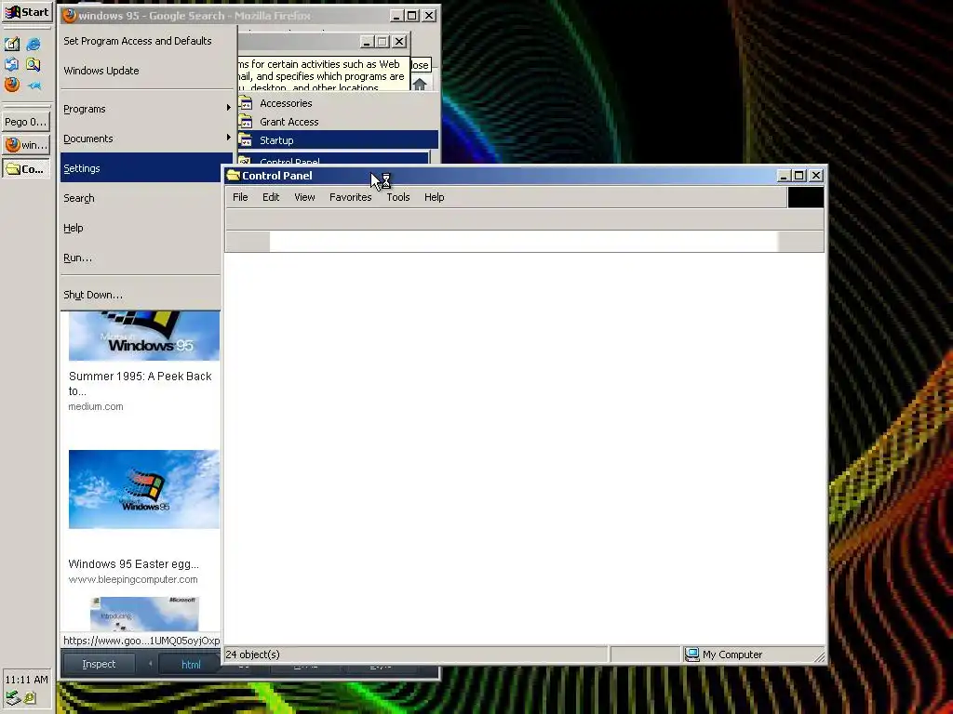Select Startup in the submenu
This screenshot has height=714, width=953.
[337, 140]
